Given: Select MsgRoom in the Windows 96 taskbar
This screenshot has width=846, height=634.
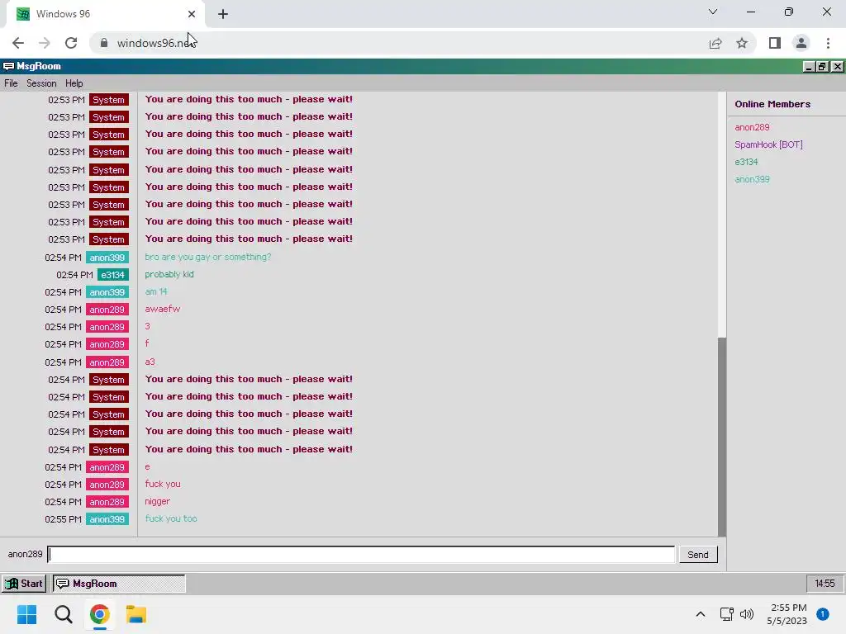Looking at the screenshot, I should [119, 584].
